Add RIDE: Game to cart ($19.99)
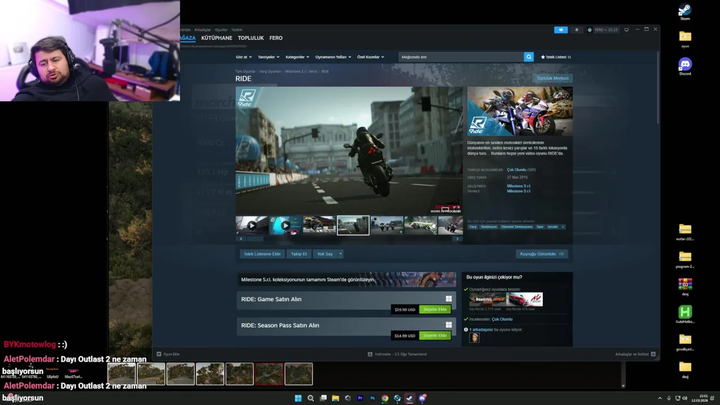720x405 pixels. tap(435, 309)
